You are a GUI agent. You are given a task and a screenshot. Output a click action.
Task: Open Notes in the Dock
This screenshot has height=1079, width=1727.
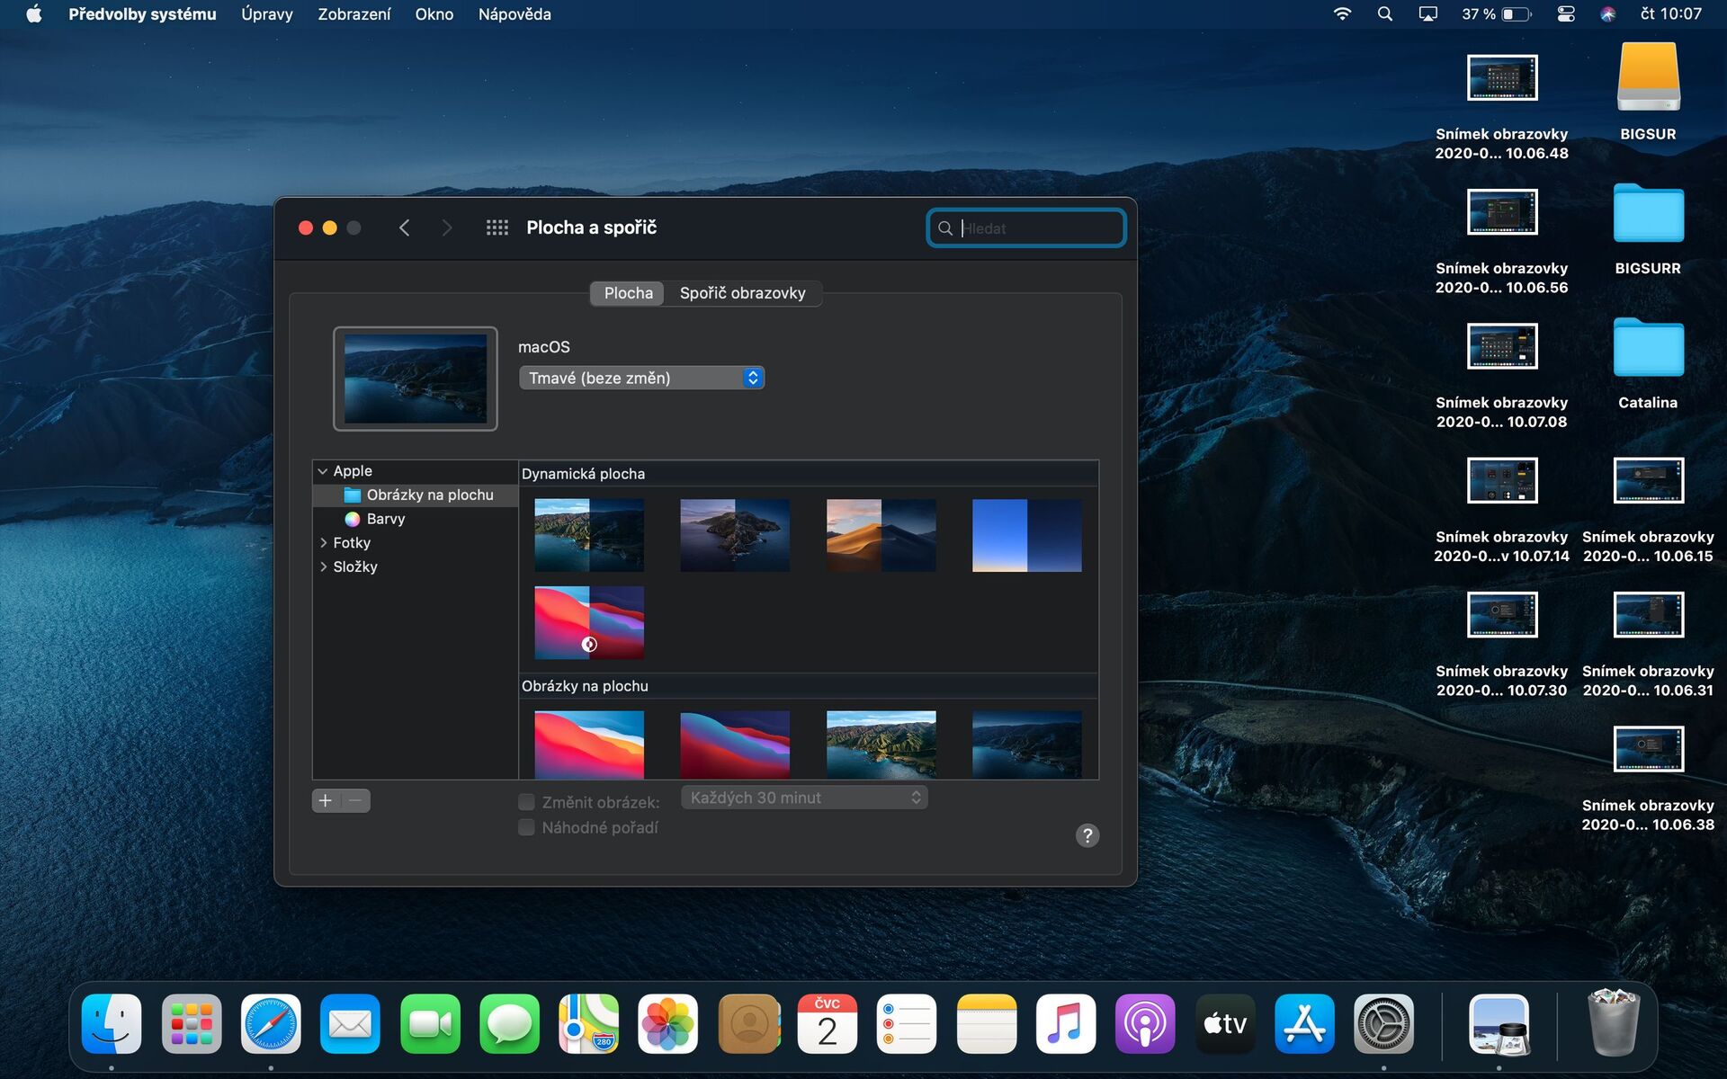(x=987, y=1024)
